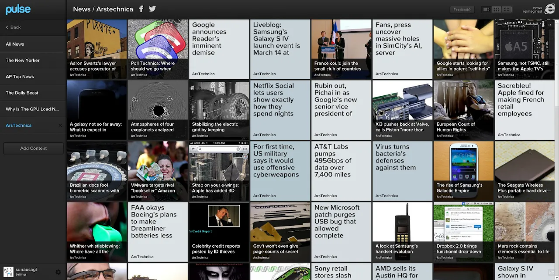
Task: Go back using the Back chevron
Action: point(13,27)
